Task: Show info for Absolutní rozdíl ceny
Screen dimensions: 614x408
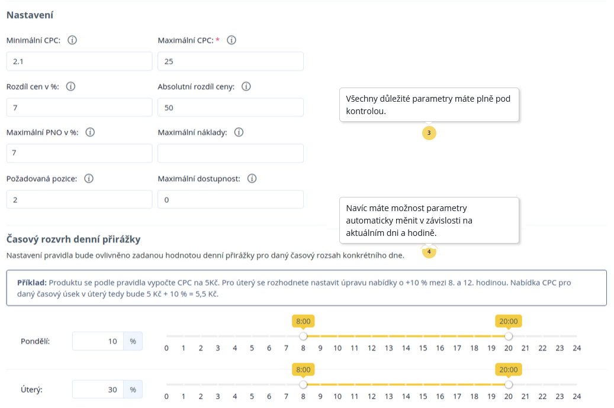Action: pyautogui.click(x=246, y=86)
